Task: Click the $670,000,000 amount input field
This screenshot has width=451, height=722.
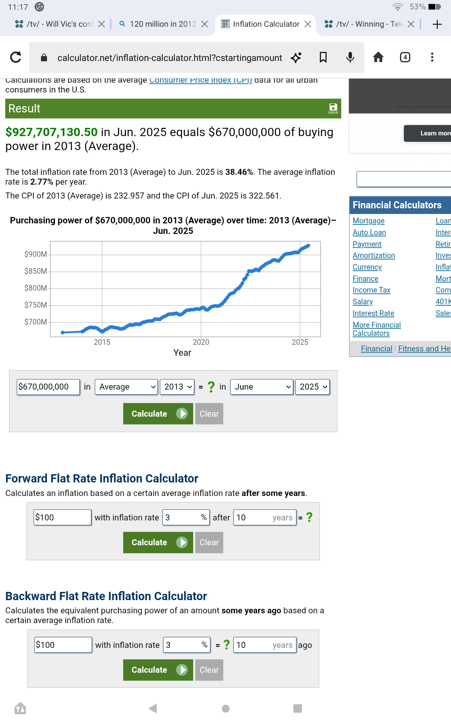Action: [x=48, y=387]
